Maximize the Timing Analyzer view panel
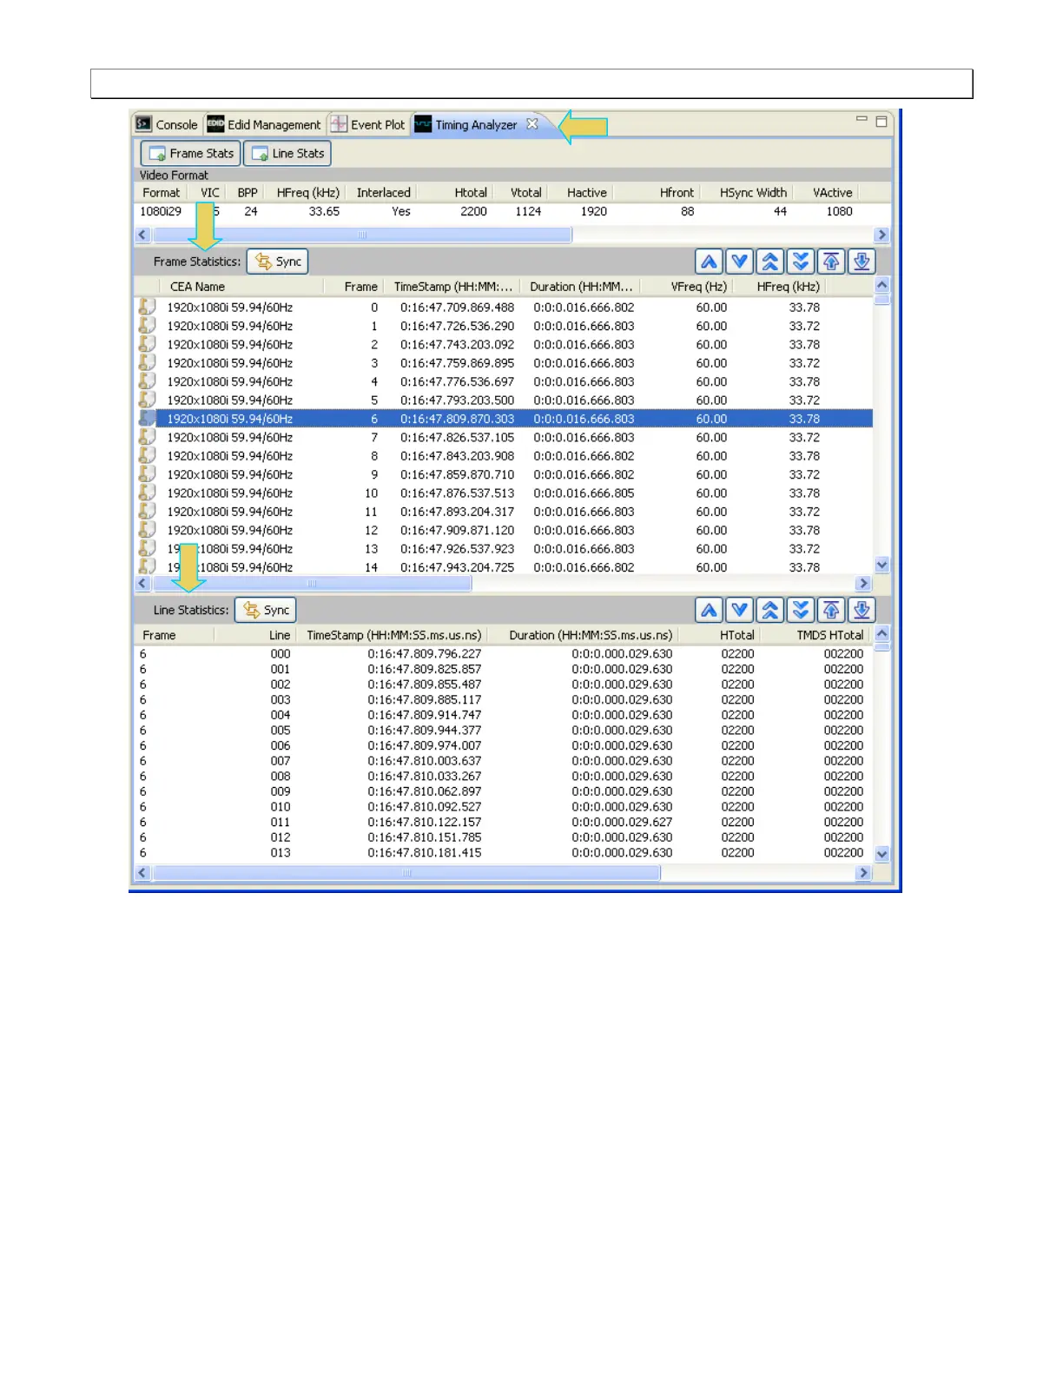This screenshot has height=1376, width=1063. pyautogui.click(x=881, y=122)
